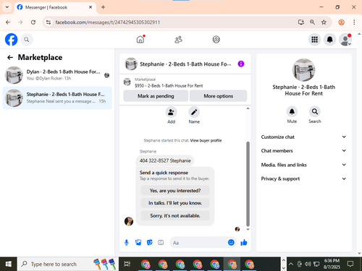Send quick response Sorry, it's not available.

tap(175, 215)
